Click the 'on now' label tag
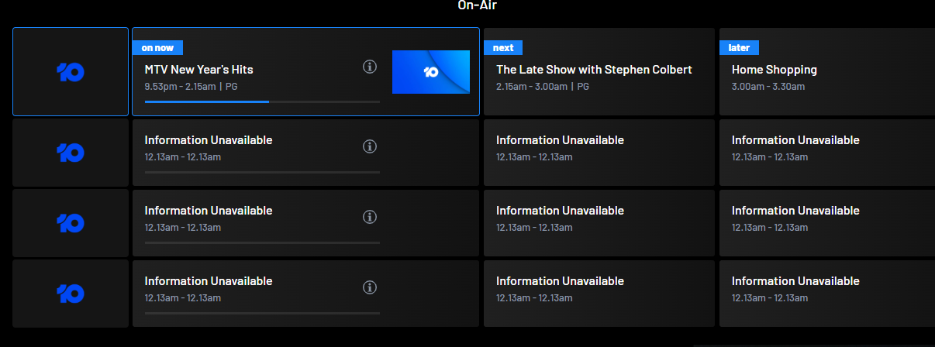 click(x=157, y=47)
